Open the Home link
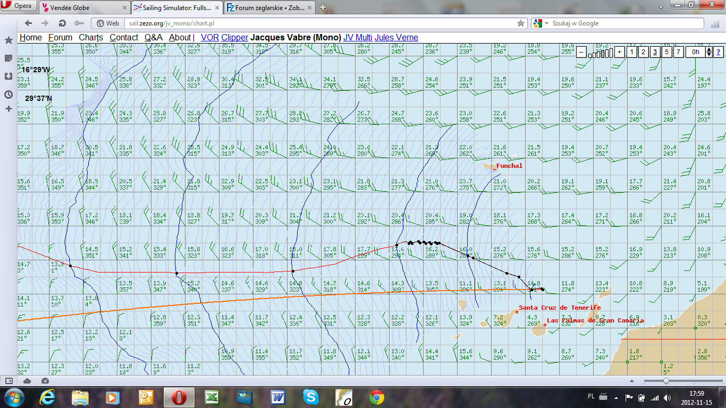Viewport: 726px width, 408px height. [x=31, y=38]
